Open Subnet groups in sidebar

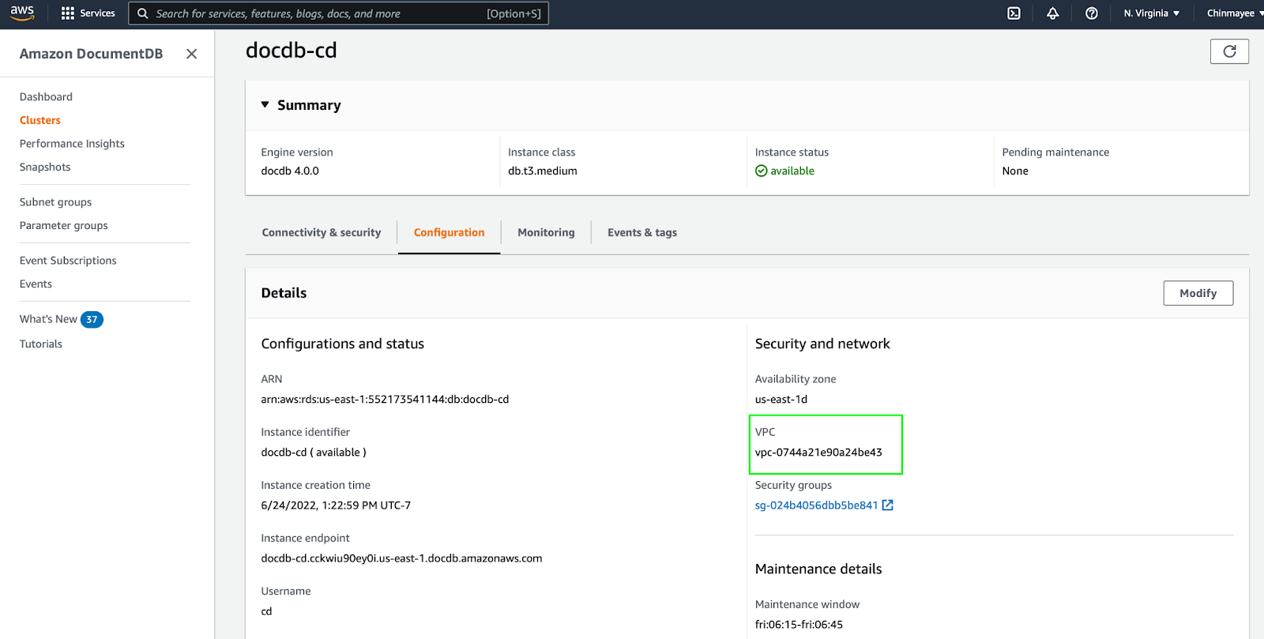55,202
